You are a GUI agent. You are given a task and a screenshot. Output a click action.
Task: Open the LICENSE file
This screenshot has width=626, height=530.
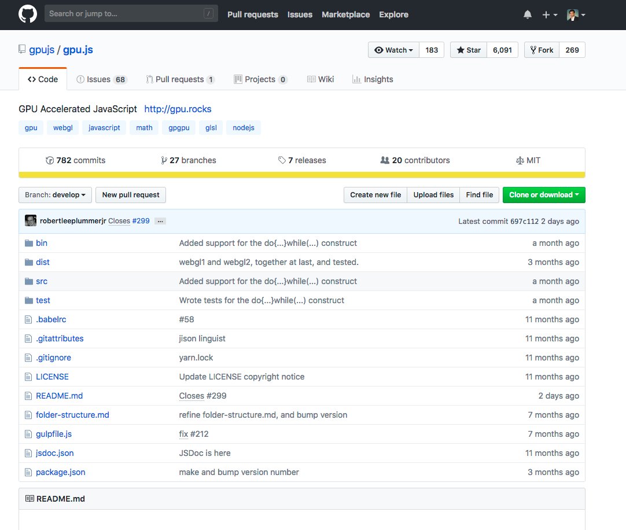pyautogui.click(x=52, y=377)
